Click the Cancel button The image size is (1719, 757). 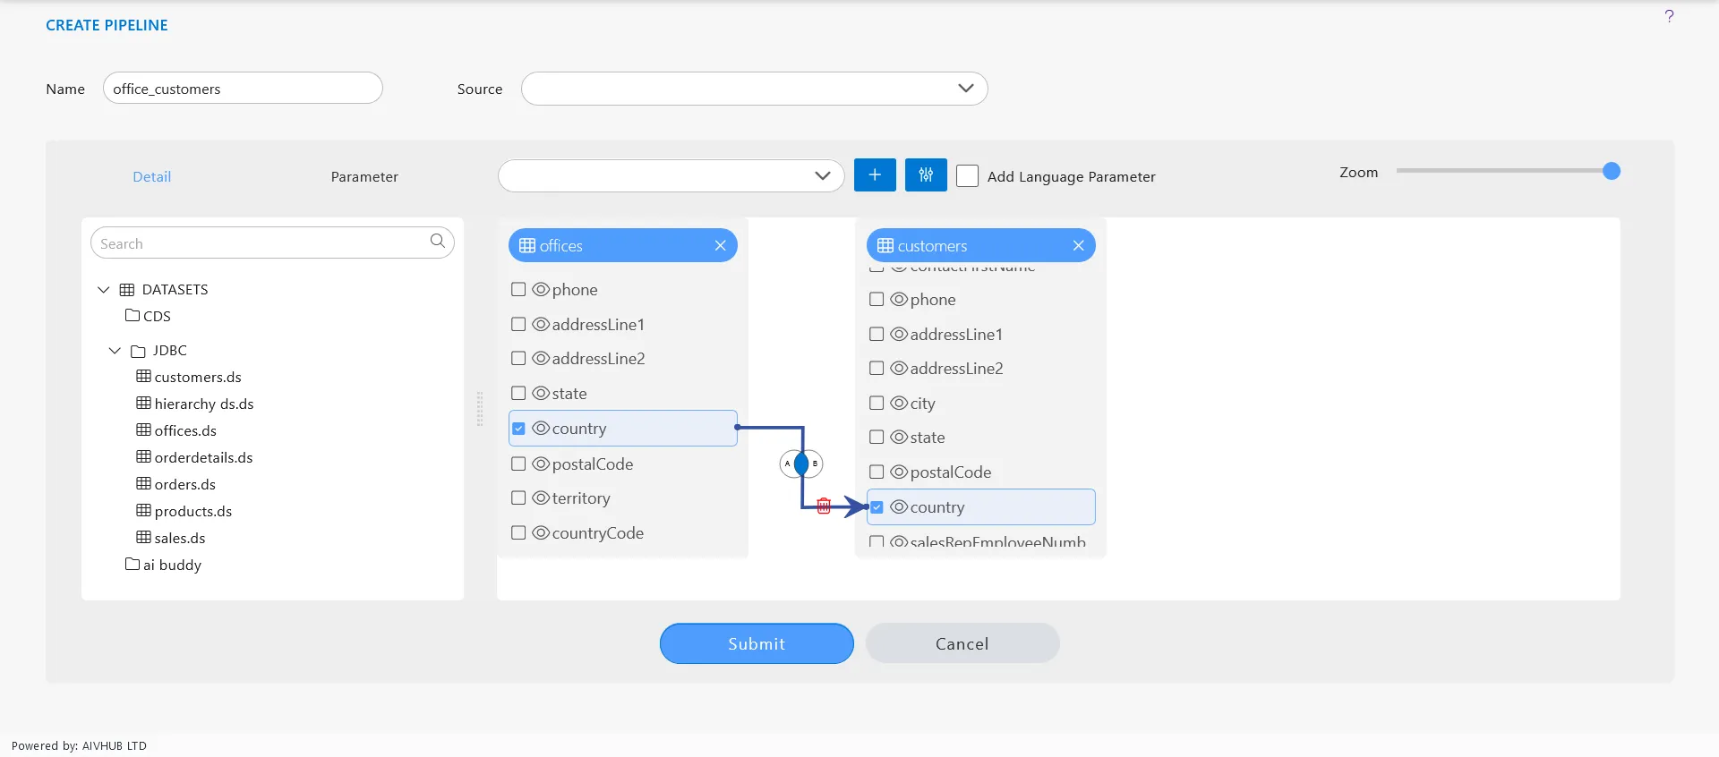coord(962,643)
